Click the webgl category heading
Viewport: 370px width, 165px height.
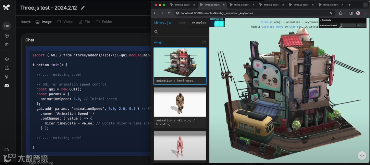pos(158,42)
